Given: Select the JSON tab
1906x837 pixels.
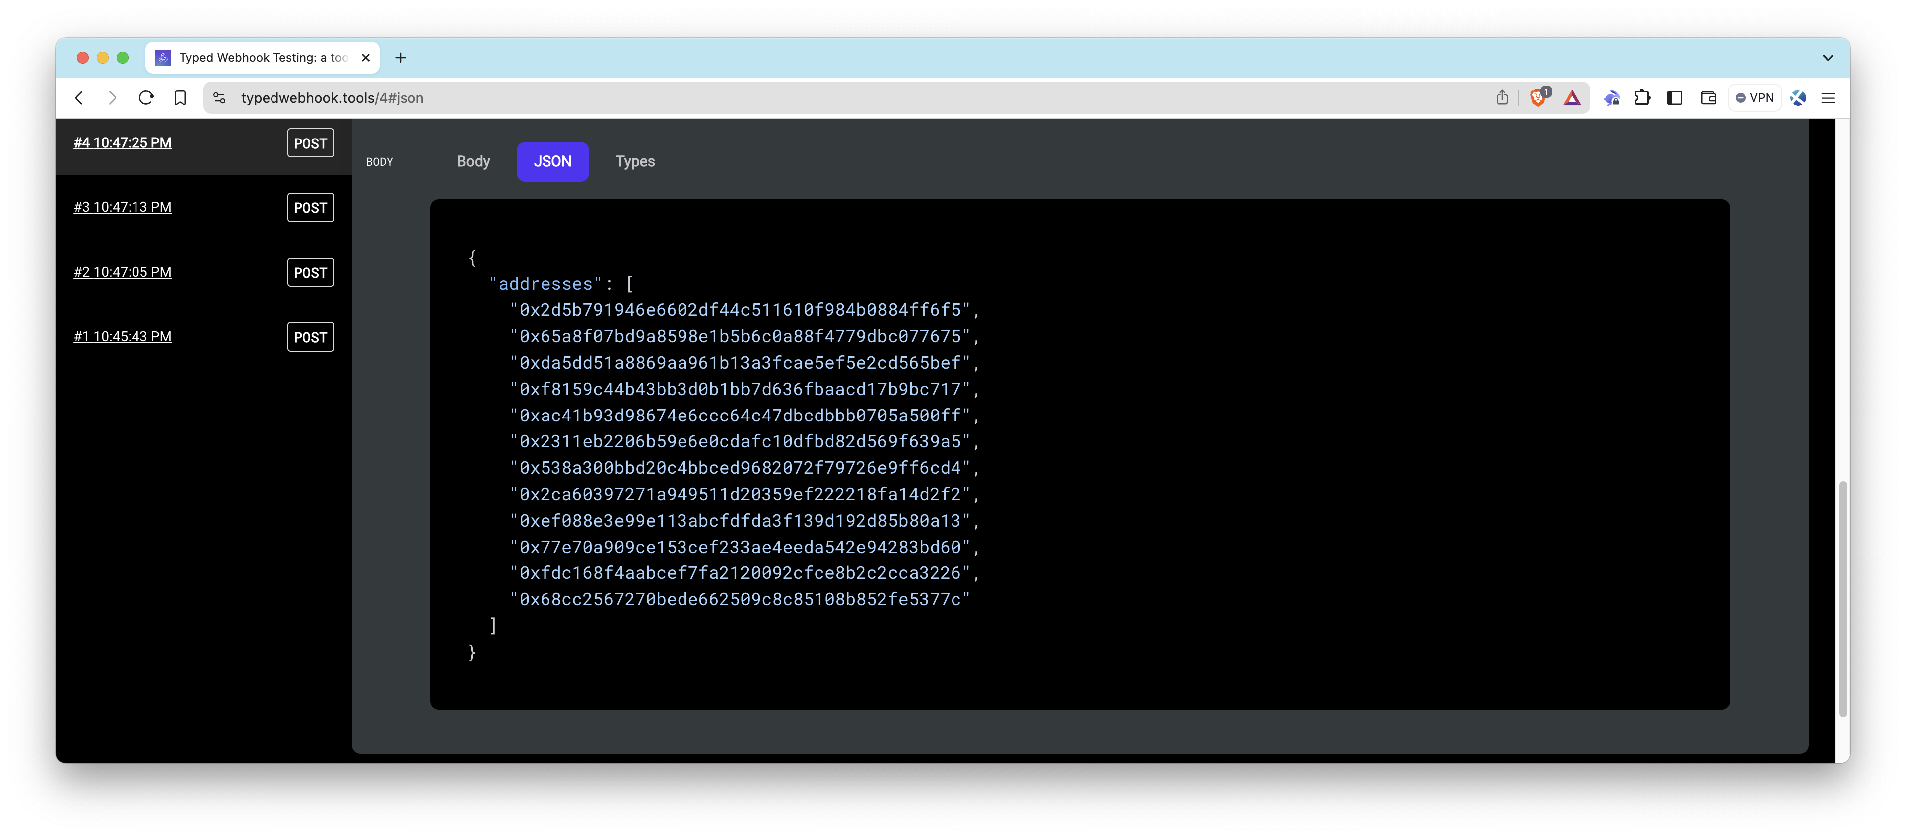Looking at the screenshot, I should click(552, 161).
